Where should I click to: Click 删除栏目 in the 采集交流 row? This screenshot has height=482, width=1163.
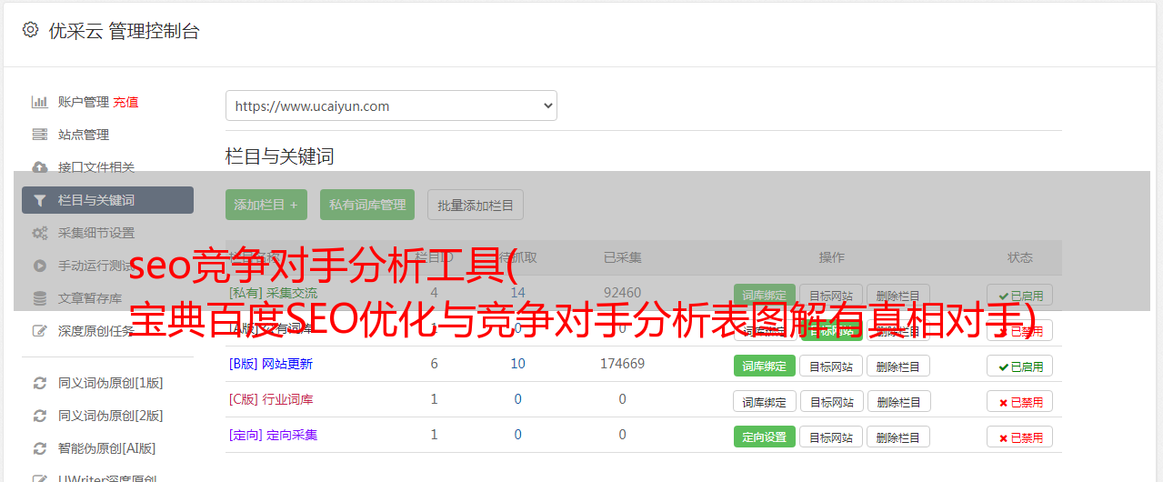click(x=898, y=295)
